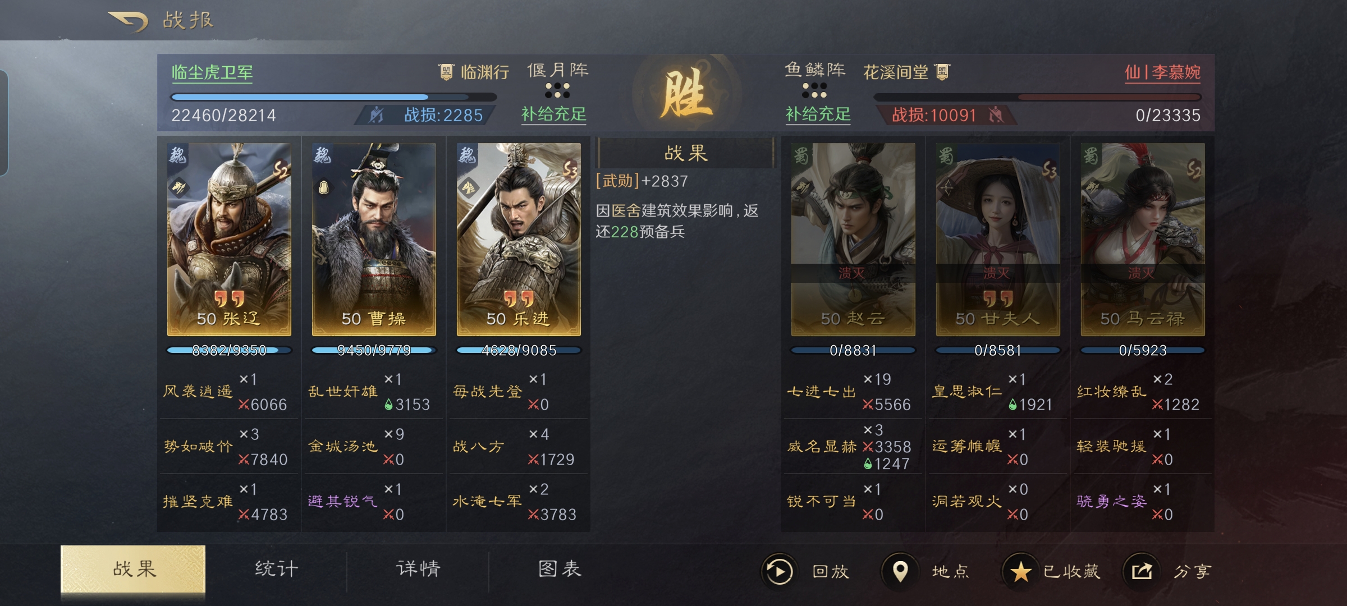Click the back arrow beside 战报

click(x=128, y=21)
